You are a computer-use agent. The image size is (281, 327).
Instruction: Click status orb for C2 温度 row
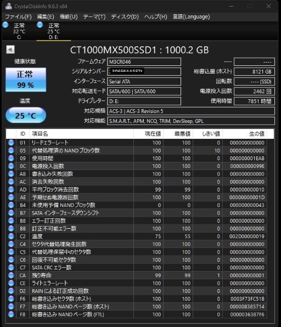[x=11, y=236]
